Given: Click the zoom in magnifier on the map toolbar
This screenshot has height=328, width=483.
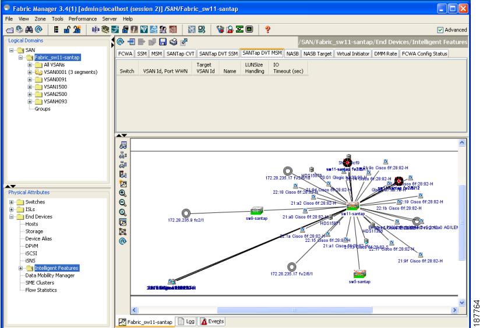Looking at the screenshot, I should point(122,193).
